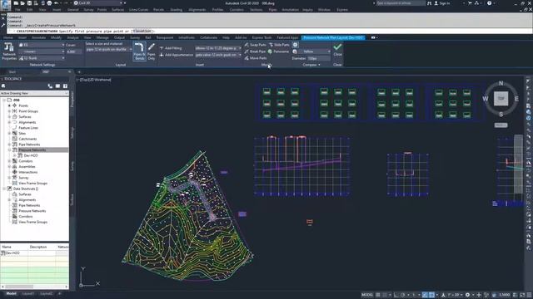Click the Cover depth input field
Viewport: 533px width, 299px height.
click(74, 51)
